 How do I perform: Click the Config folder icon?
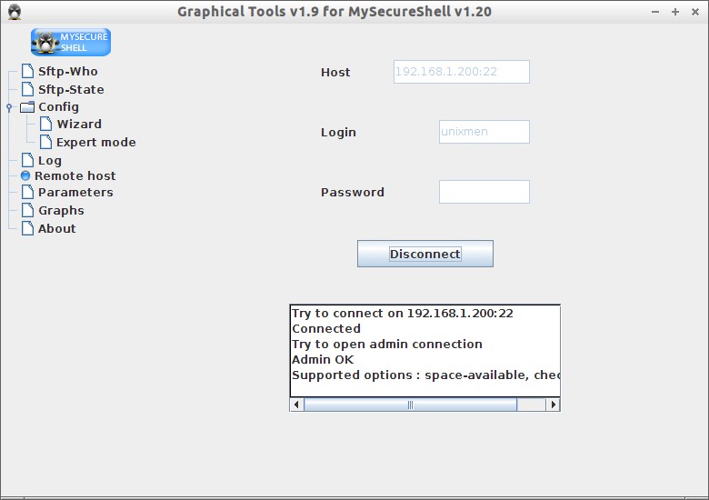tap(27, 106)
